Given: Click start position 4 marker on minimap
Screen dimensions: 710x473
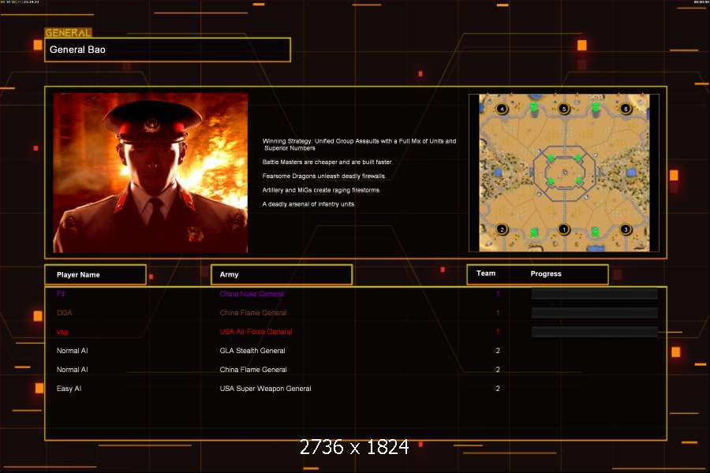Looking at the screenshot, I should 502,109.
